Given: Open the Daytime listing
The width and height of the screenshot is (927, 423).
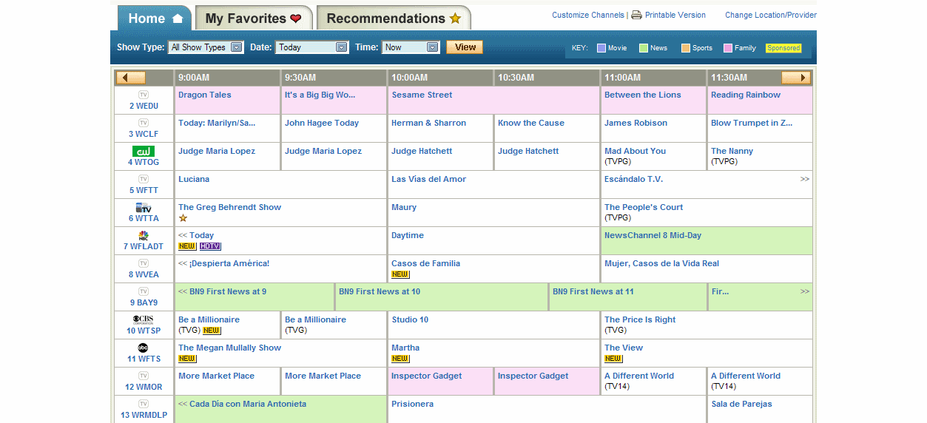Looking at the screenshot, I should [408, 235].
